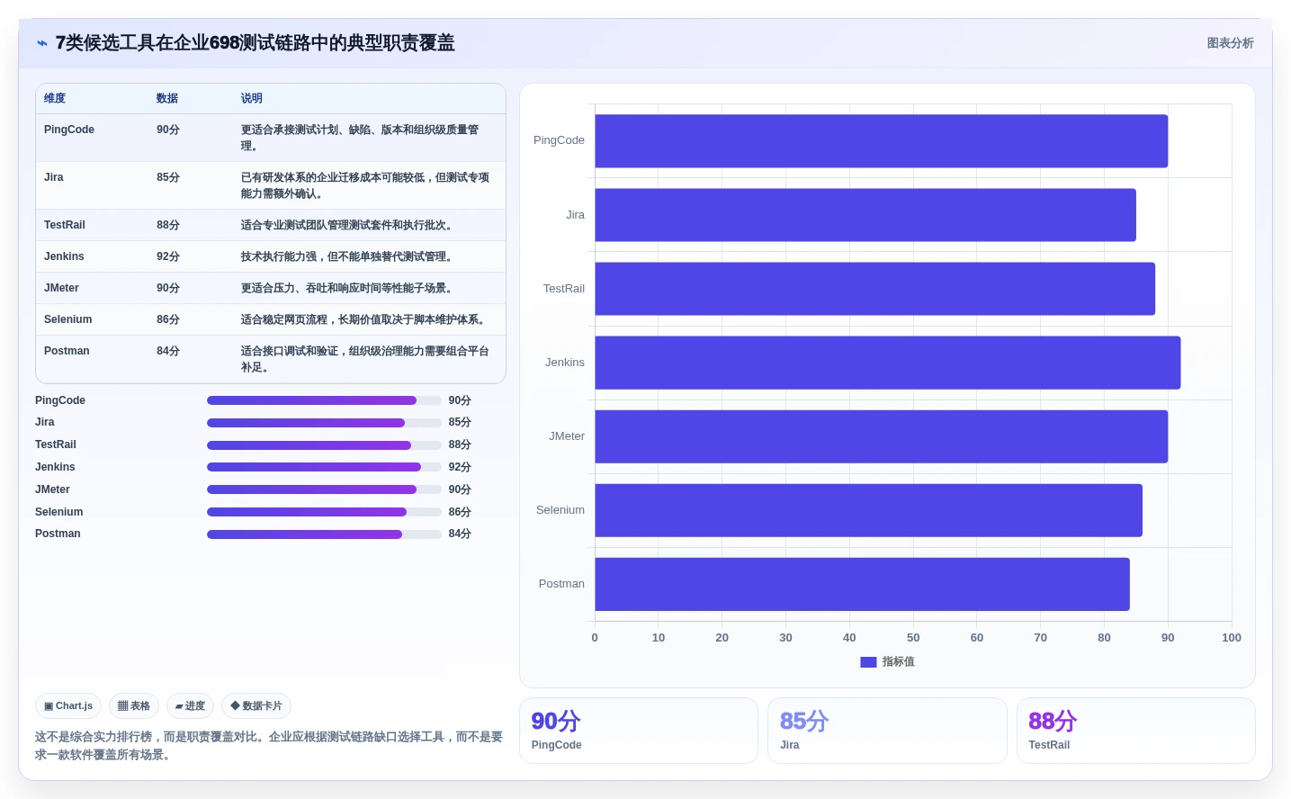Click the TestRail progress bar
The width and height of the screenshot is (1291, 799).
pyautogui.click(x=324, y=445)
